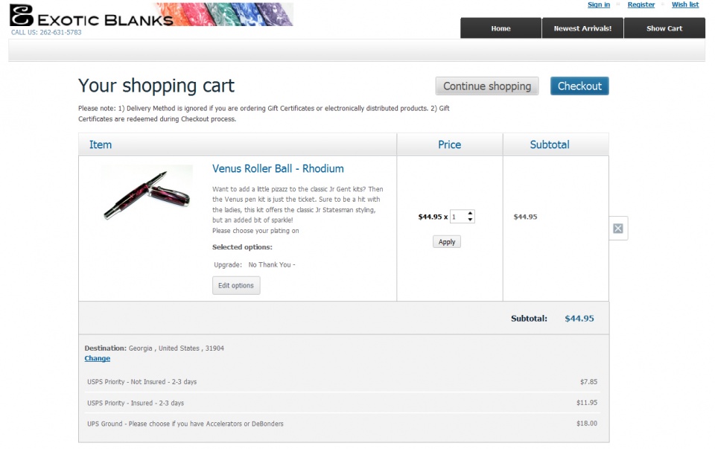715x449 pixels.
Task: Select UPS Ground shipping option
Action: click(185, 424)
